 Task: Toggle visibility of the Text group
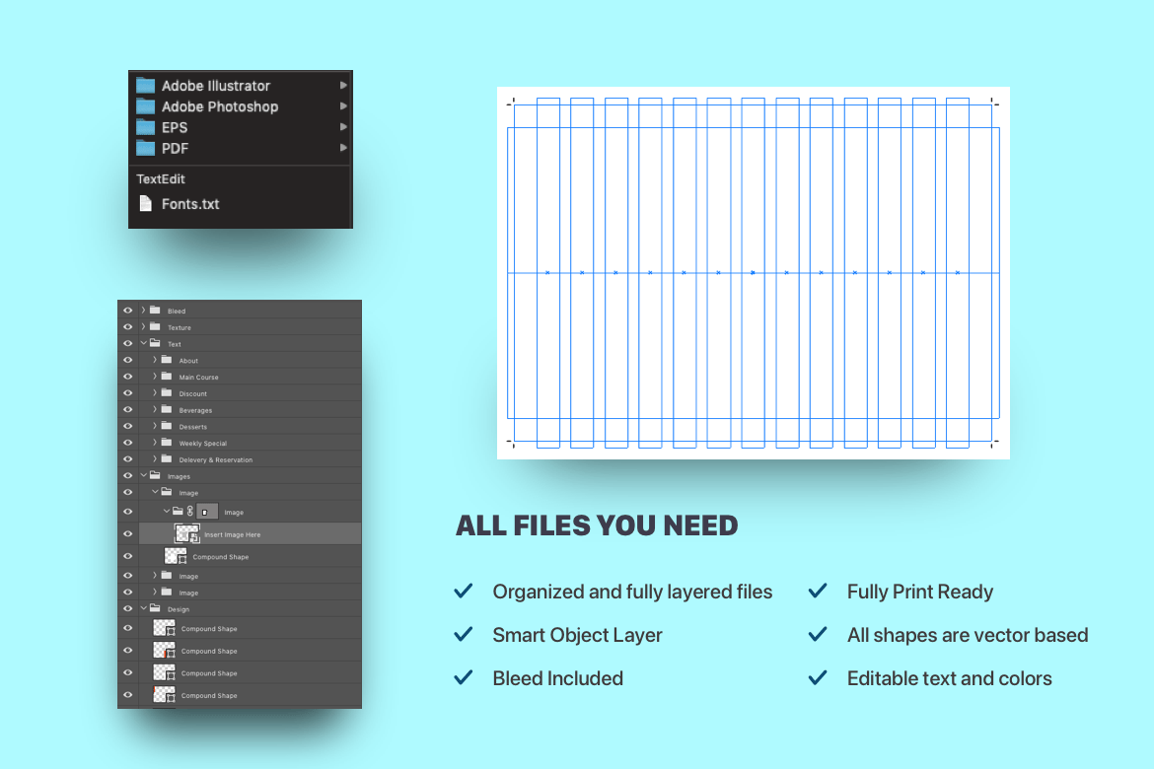pos(127,344)
